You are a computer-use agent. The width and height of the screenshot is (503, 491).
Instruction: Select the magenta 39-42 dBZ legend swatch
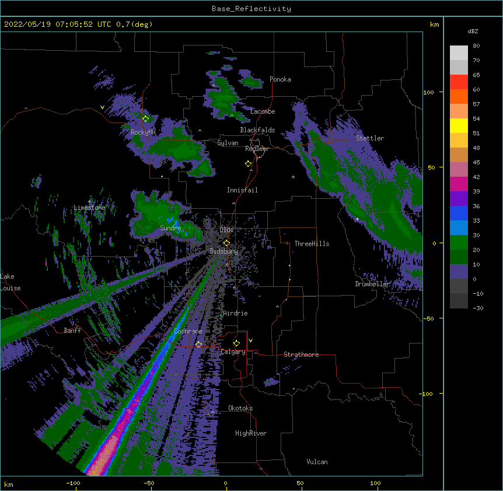459,184
